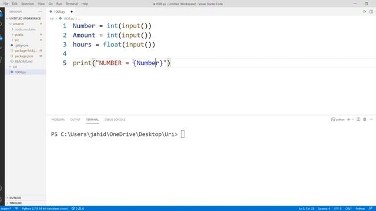The width and height of the screenshot is (376, 211).
Task: Switch to the TERMINAL panel tab
Action: click(x=92, y=120)
